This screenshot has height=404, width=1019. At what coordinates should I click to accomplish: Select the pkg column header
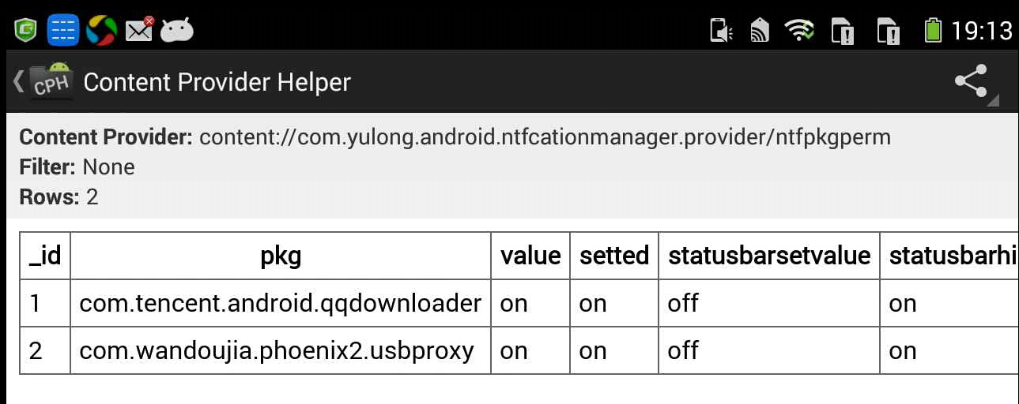[x=281, y=256]
